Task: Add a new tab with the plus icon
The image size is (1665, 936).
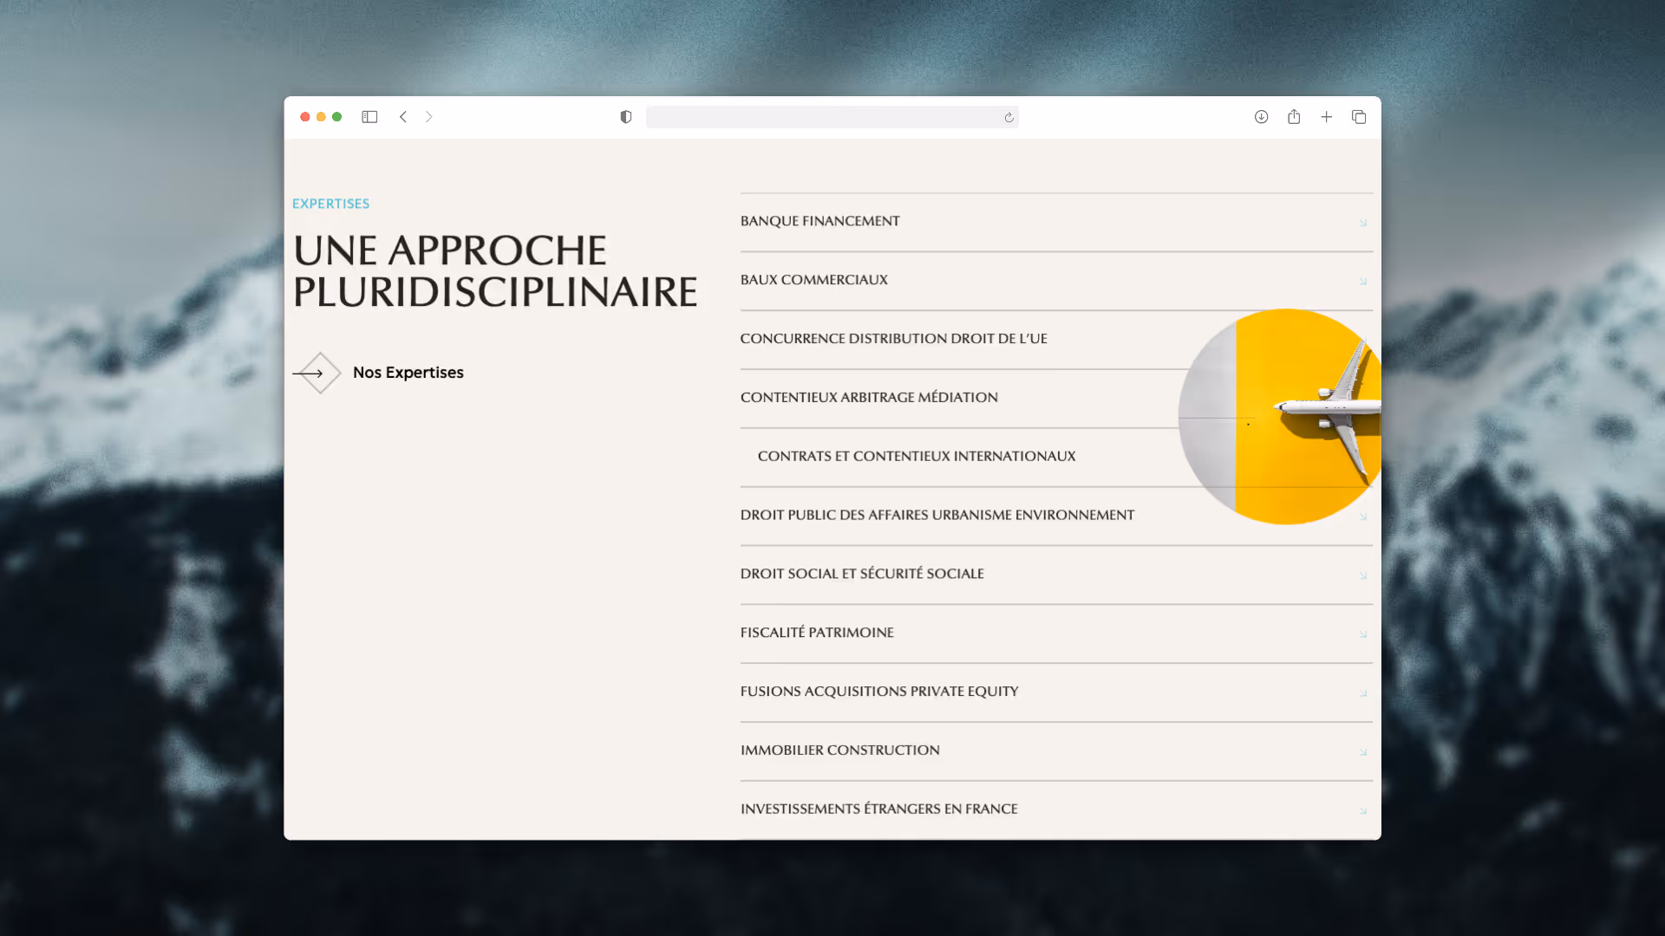Action: (1326, 117)
